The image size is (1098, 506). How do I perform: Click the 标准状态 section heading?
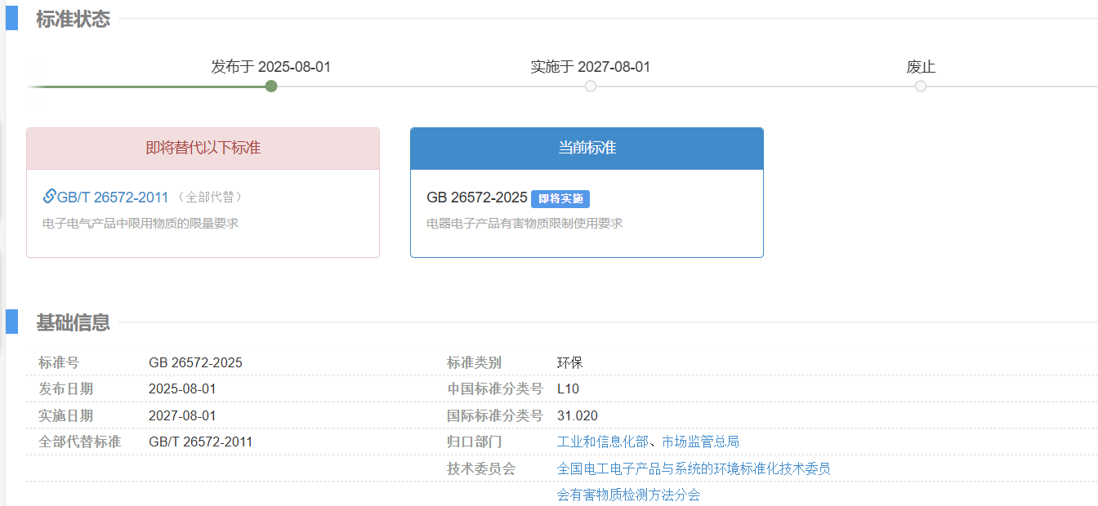click(73, 20)
